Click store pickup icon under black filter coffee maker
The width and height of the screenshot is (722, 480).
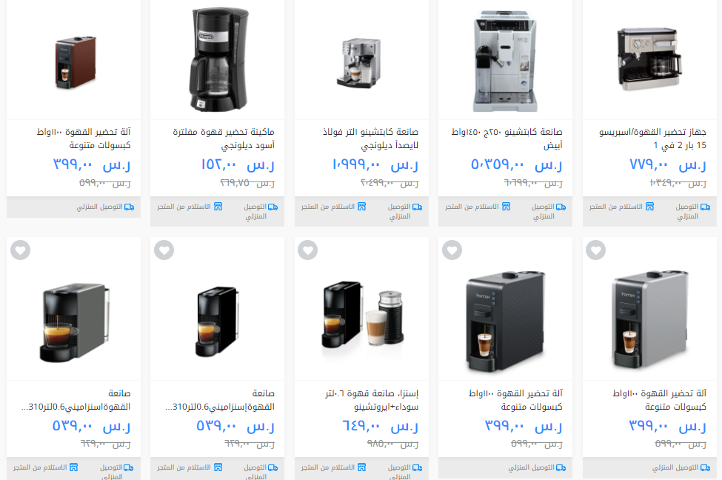click(218, 207)
